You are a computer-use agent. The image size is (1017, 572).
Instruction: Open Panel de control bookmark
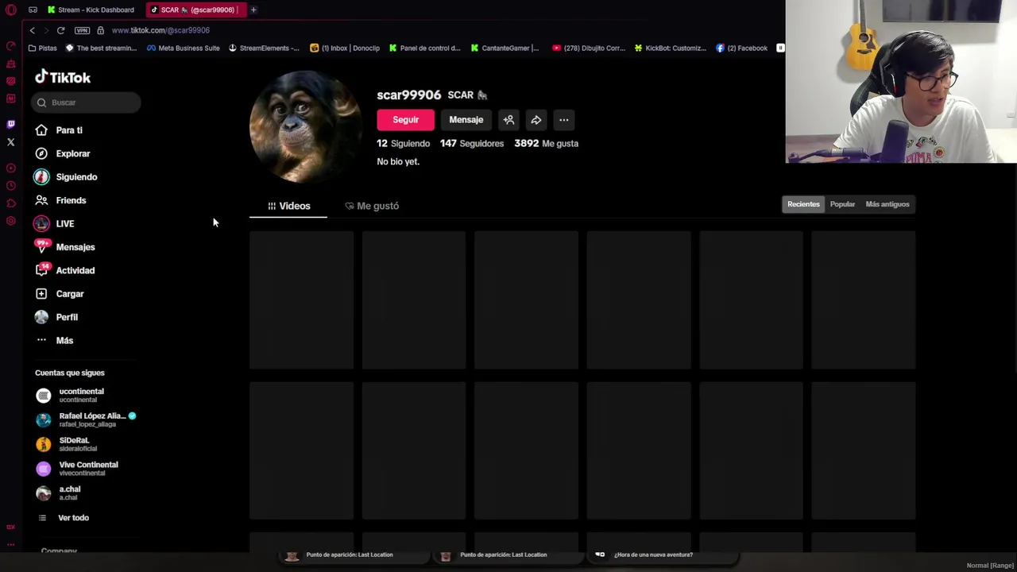tap(424, 48)
